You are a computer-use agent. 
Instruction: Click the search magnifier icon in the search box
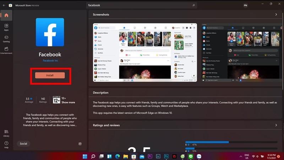click(x=193, y=5)
